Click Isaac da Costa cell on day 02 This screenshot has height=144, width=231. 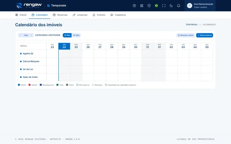(171, 77)
